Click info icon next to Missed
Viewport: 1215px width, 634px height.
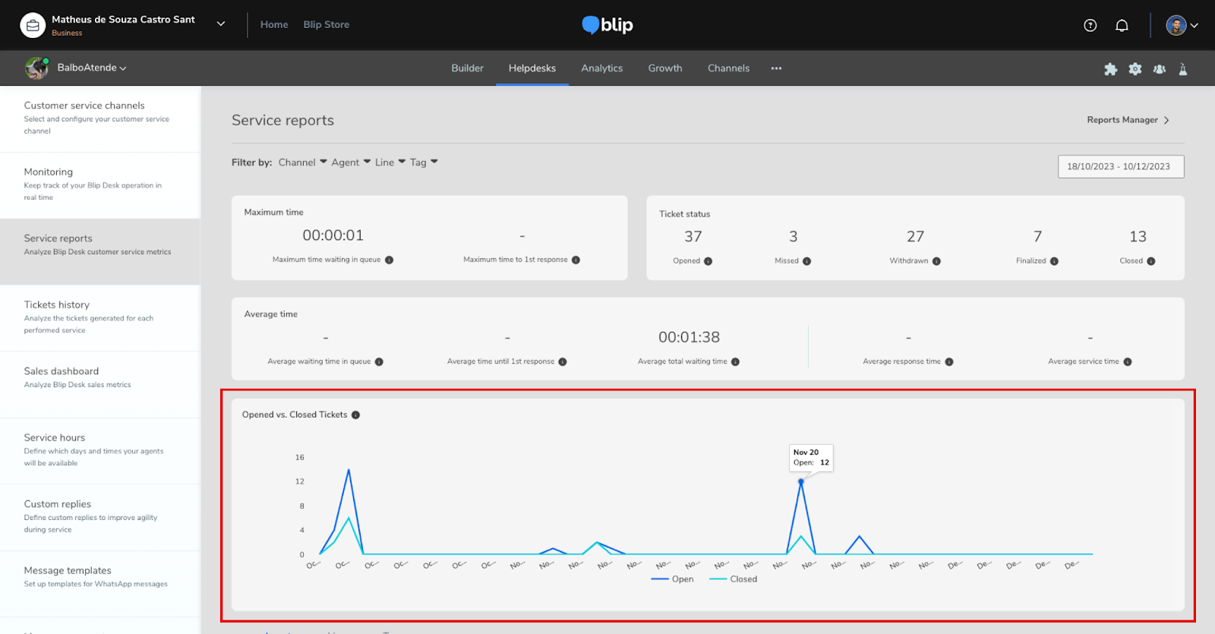click(806, 261)
